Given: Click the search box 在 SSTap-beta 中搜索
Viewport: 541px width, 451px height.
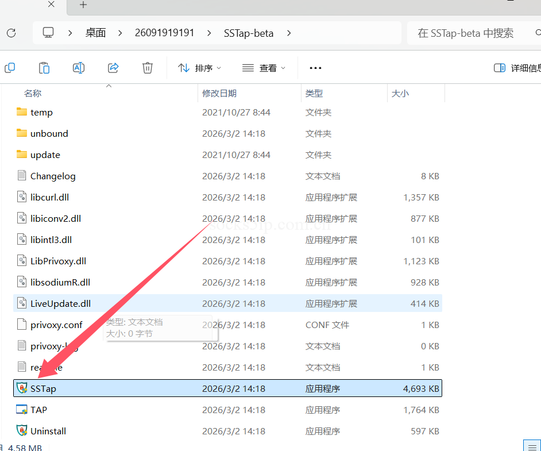Looking at the screenshot, I should point(474,33).
